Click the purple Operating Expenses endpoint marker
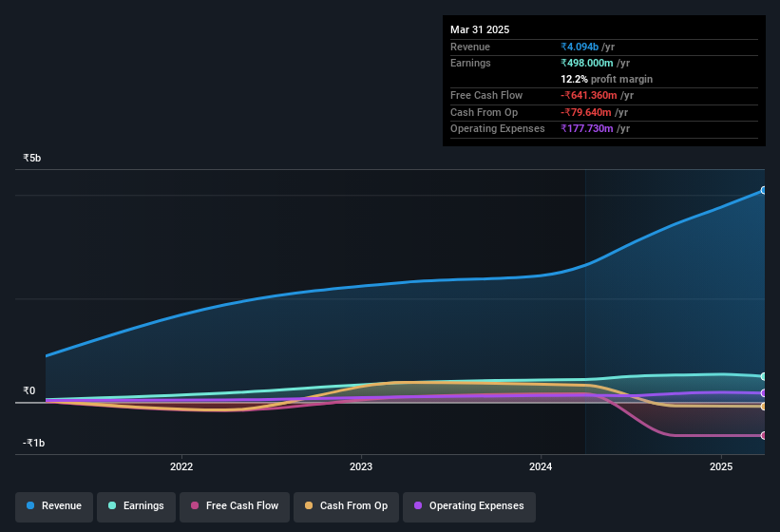Screen dimensions: 780x532 764,393
